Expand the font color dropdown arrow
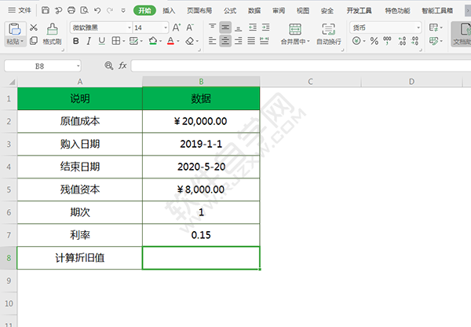 [x=178, y=41]
